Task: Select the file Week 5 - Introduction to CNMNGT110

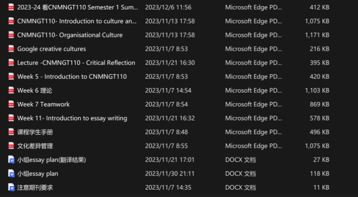Action: tap(72, 77)
